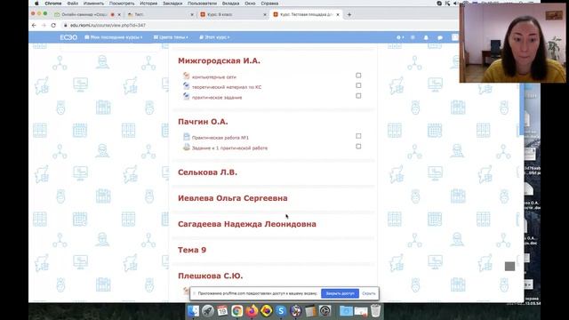Close the 'Курс: 9 класс' tab
Image resolution: width=569 pixels, height=320 pixels.
265,14
